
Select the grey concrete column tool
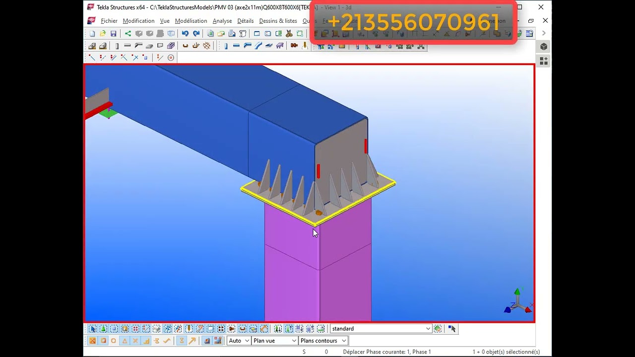(x=117, y=46)
